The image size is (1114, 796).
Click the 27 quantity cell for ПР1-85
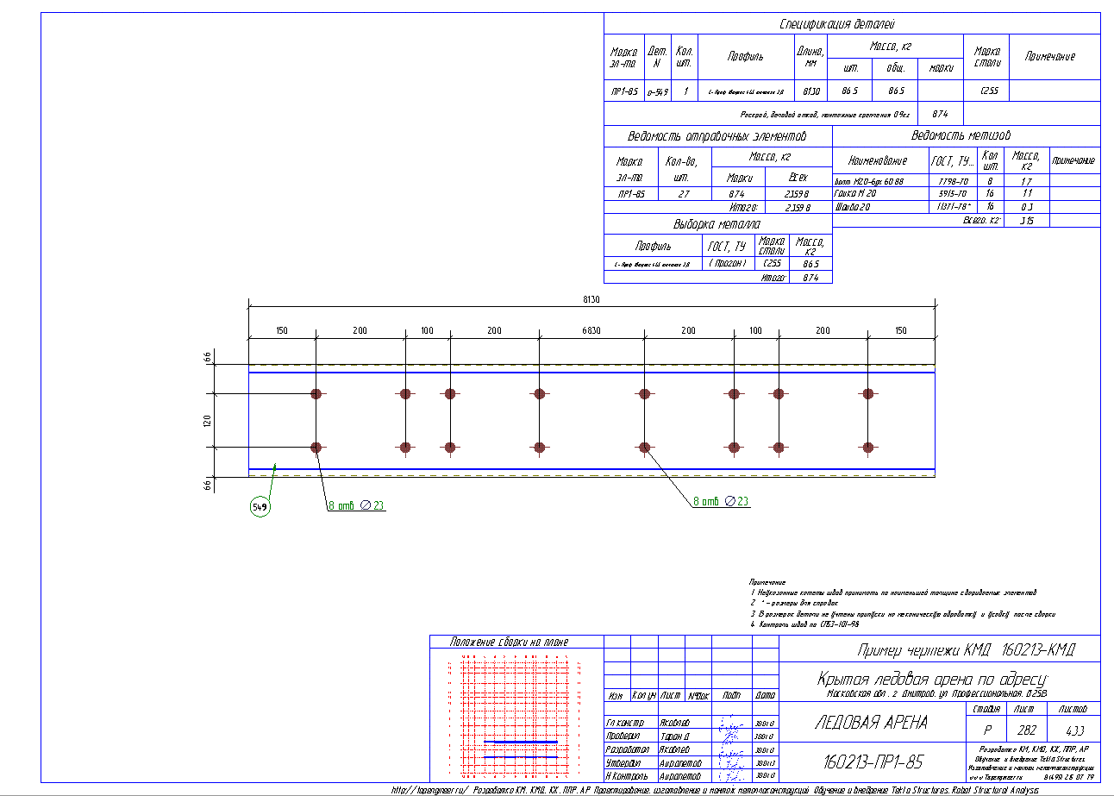pos(683,194)
